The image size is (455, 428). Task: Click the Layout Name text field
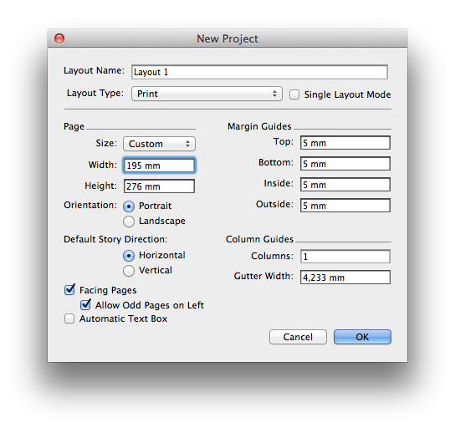pos(259,72)
